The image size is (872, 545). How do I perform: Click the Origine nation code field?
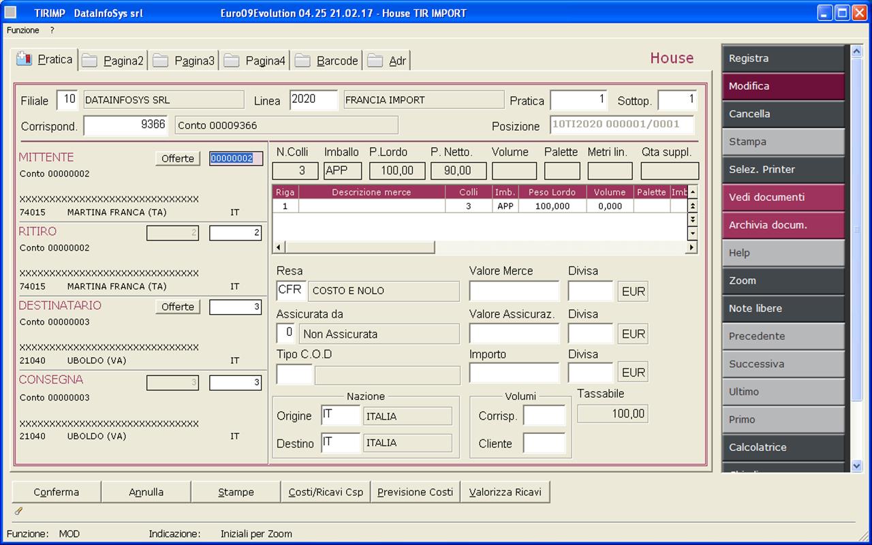(x=341, y=416)
